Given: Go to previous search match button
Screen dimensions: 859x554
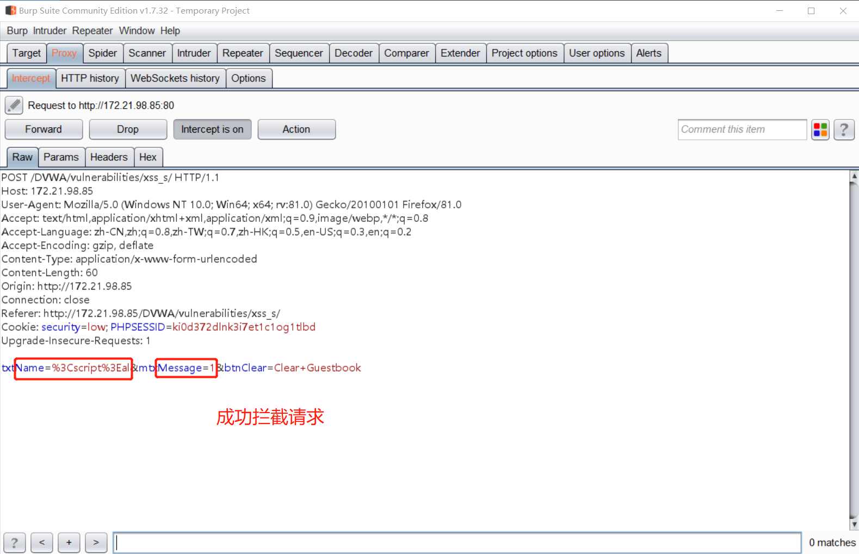Looking at the screenshot, I should point(42,543).
